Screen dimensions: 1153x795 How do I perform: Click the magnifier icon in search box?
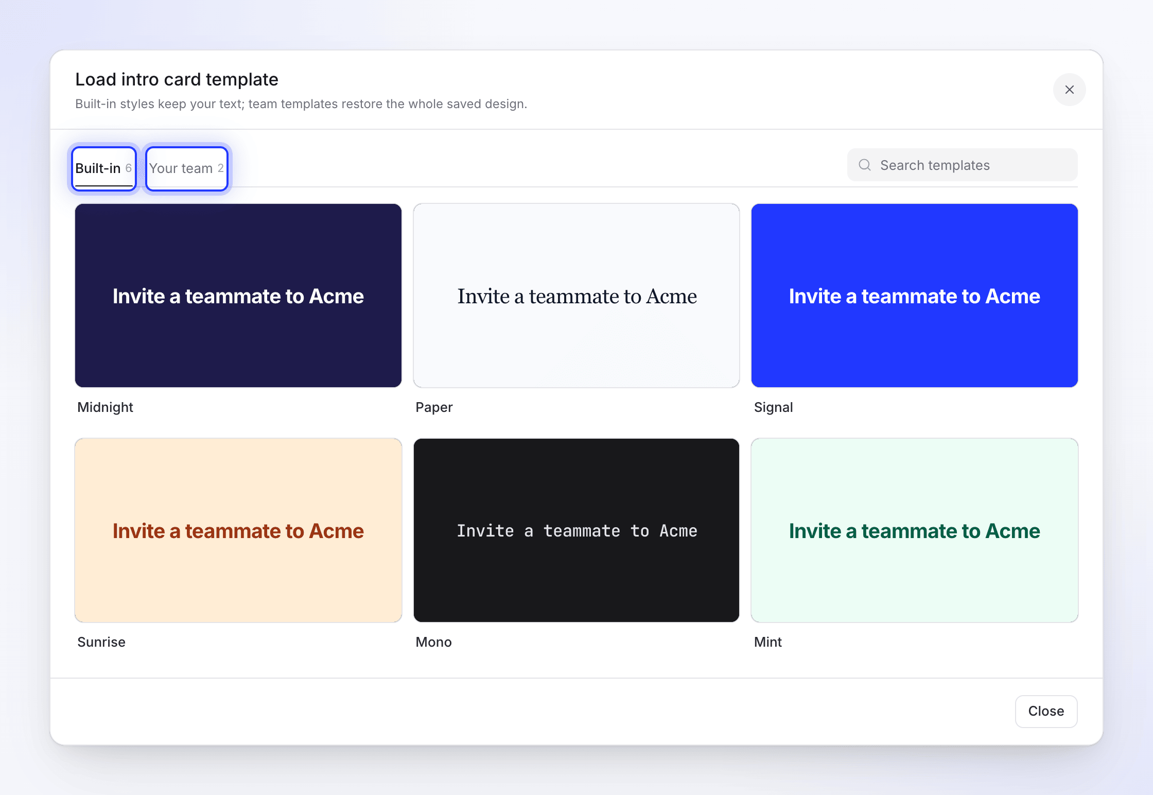click(865, 165)
